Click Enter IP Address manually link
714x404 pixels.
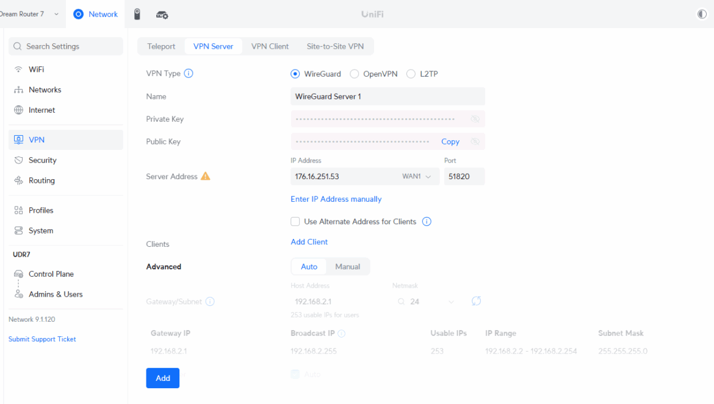point(336,199)
